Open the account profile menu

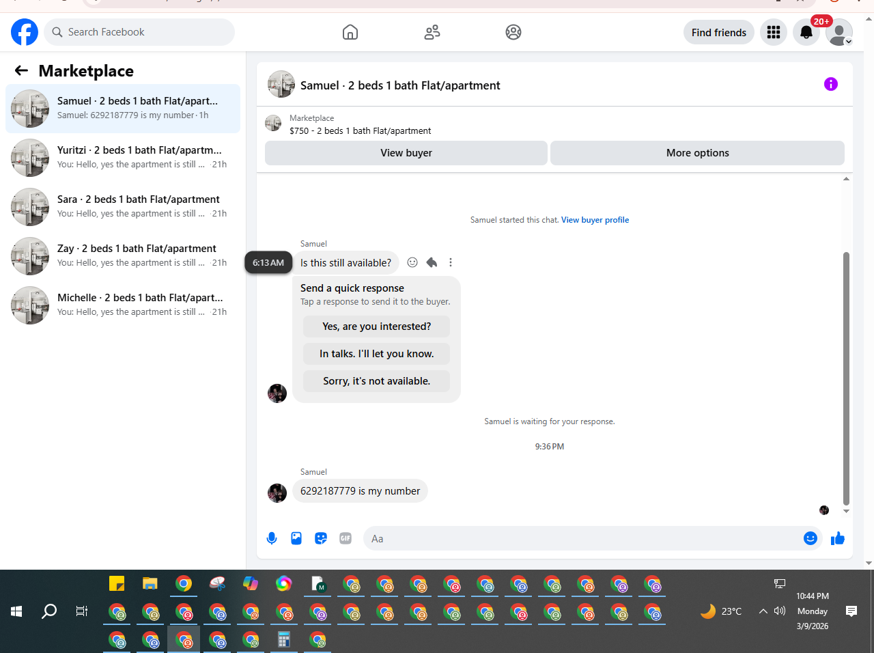(x=839, y=32)
